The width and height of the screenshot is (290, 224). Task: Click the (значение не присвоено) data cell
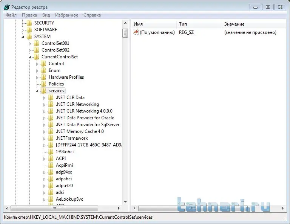(250, 32)
